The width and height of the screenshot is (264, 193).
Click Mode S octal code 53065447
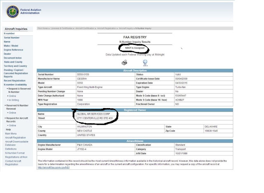[181, 96]
